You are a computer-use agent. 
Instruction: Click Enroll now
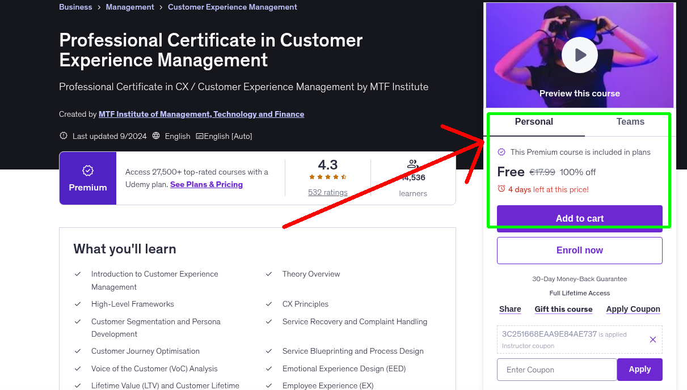579,250
